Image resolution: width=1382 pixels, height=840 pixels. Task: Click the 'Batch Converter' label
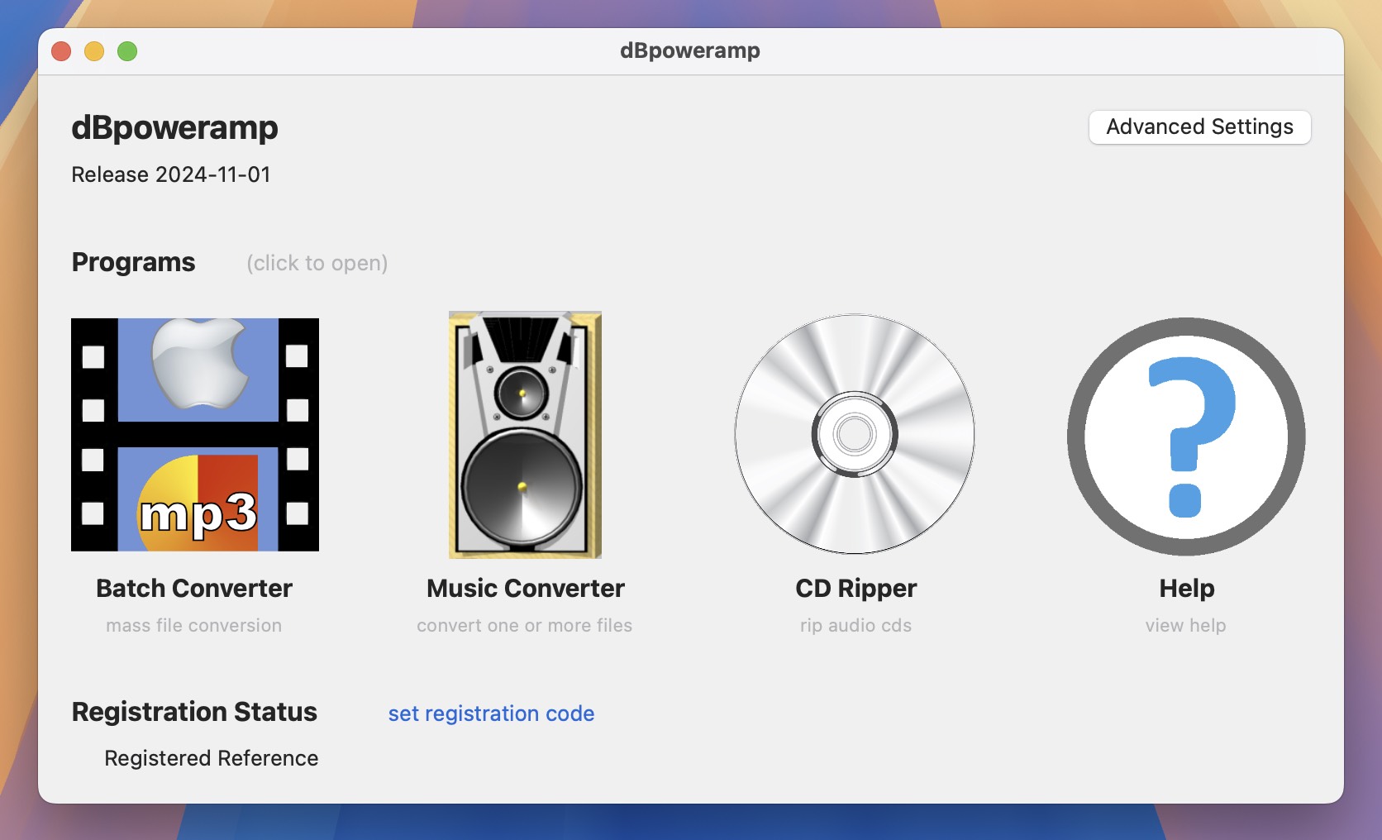[194, 588]
